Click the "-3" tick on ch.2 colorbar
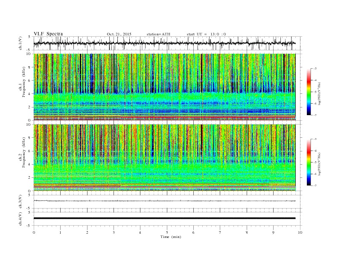The image size is (338, 261). (315, 139)
